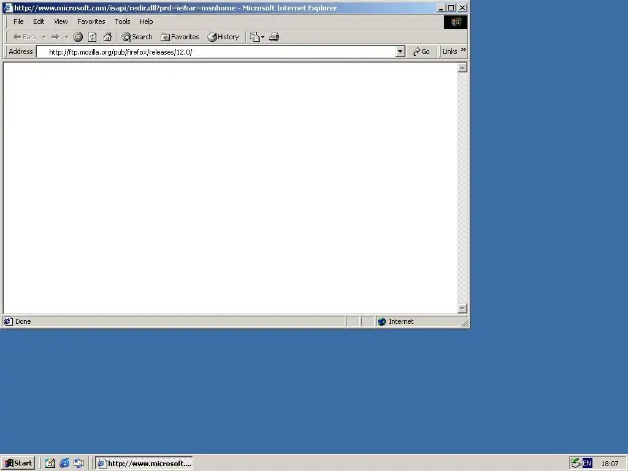
Task: Click the Back navigation button
Action: click(25, 37)
